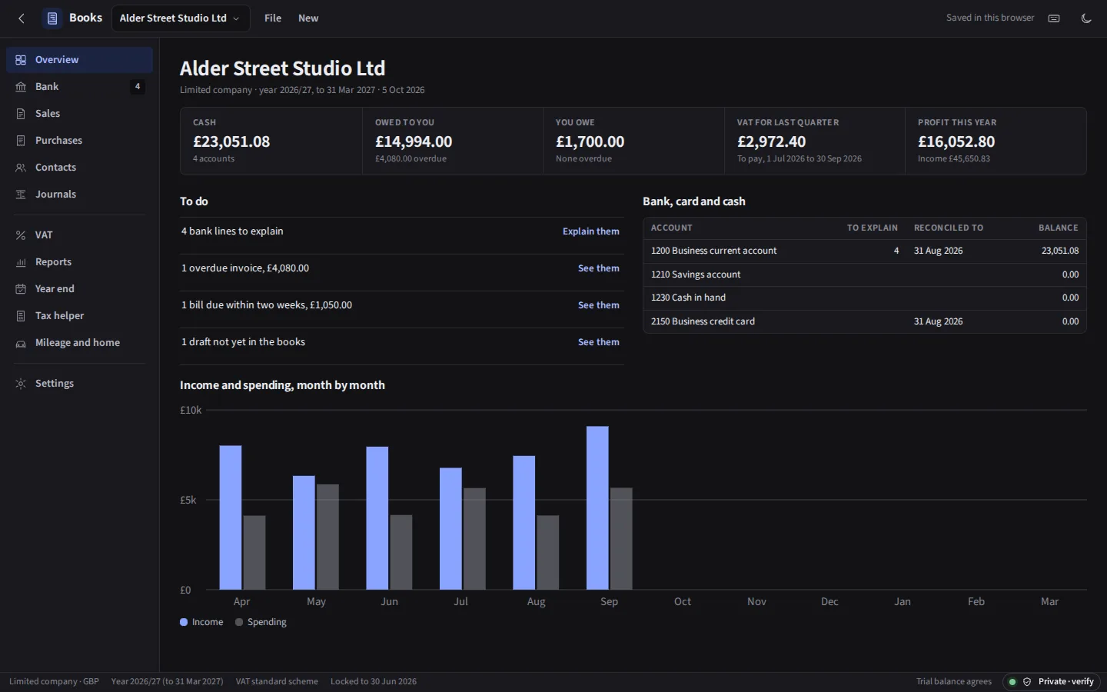Click the Year end calendar icon

(x=21, y=289)
